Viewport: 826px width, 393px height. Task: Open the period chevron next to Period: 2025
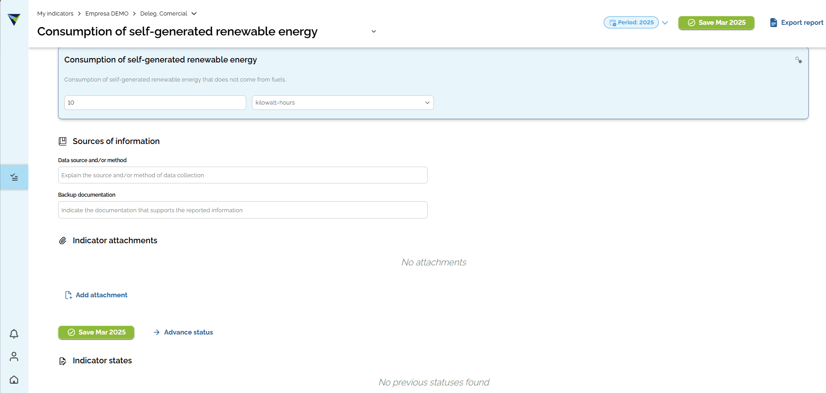[665, 23]
